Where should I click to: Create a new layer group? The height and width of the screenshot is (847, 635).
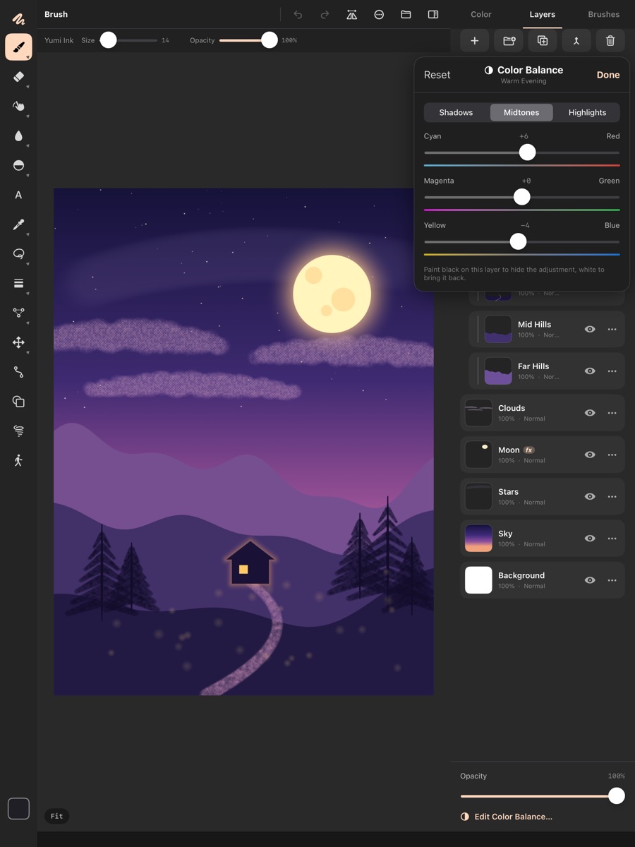point(509,41)
